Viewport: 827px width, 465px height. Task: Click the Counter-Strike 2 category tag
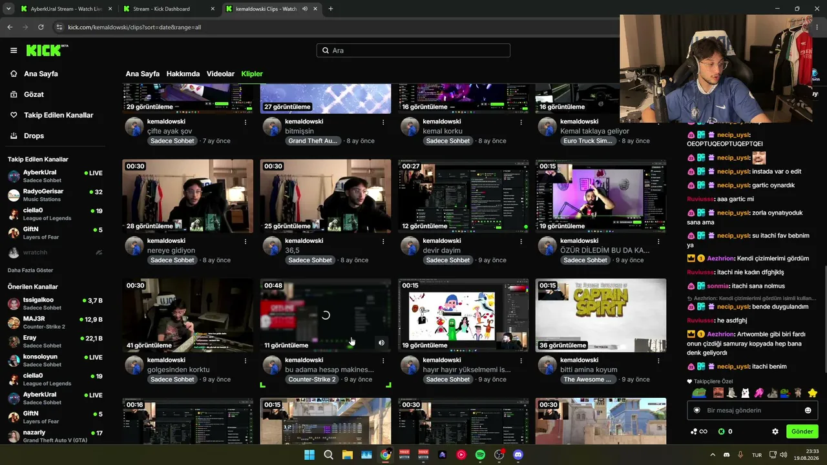(x=312, y=380)
